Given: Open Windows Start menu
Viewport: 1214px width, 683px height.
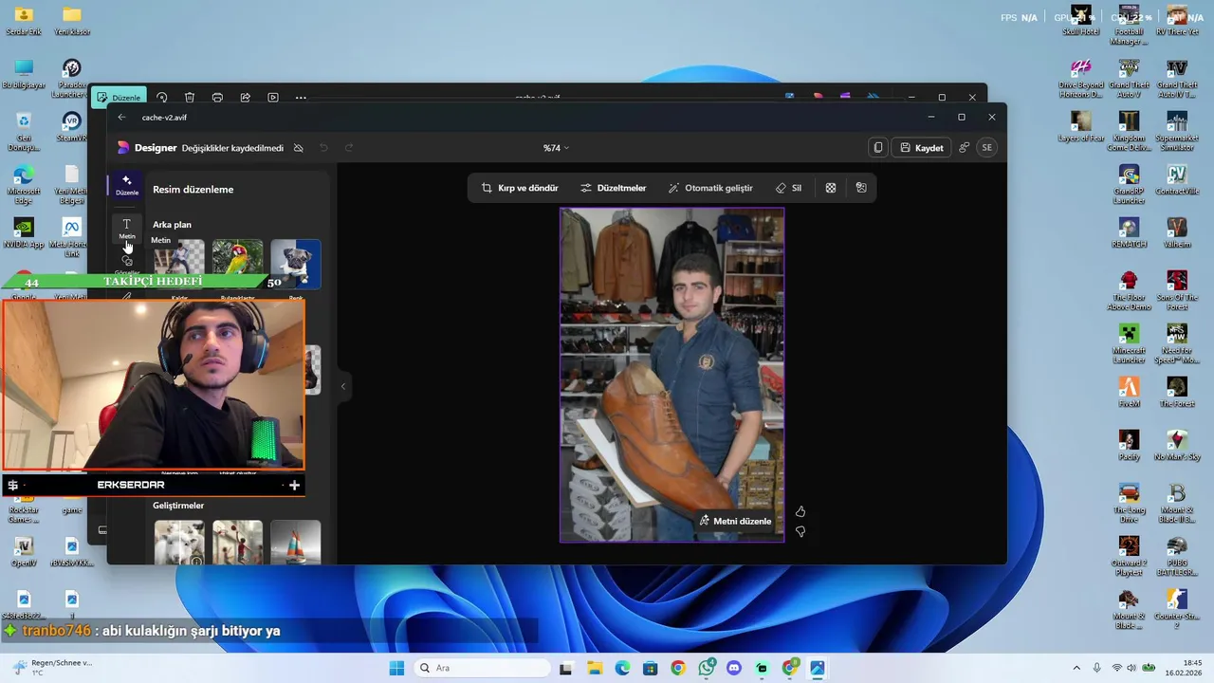Looking at the screenshot, I should [x=396, y=668].
